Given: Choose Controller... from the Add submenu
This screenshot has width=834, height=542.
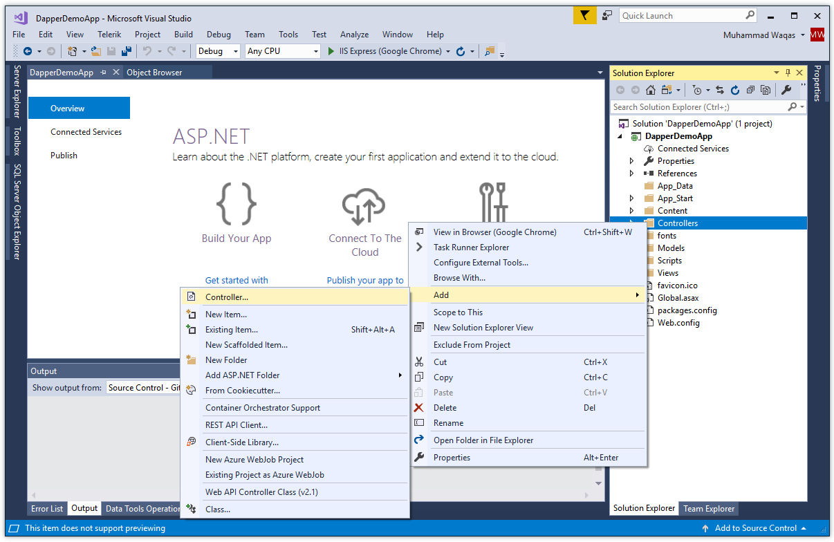Looking at the screenshot, I should pos(295,297).
